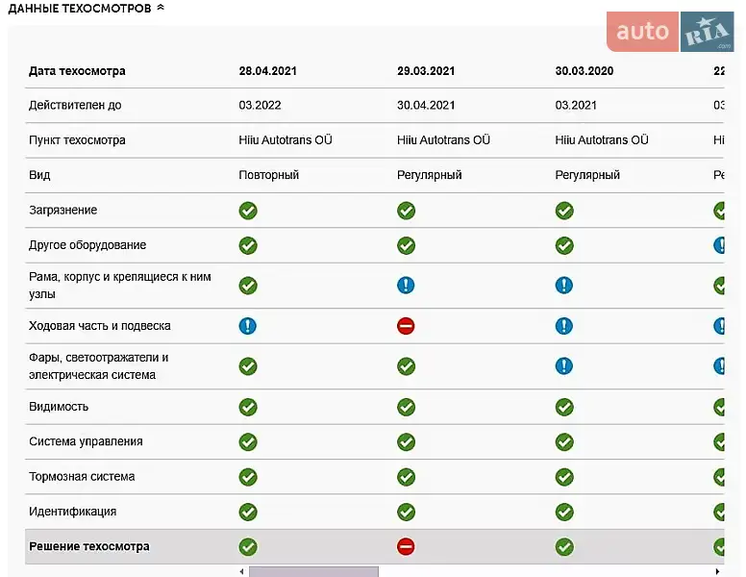Click Hiiu Autotrans OÜ under 28.04.2021
The image size is (746, 577).
point(286,140)
